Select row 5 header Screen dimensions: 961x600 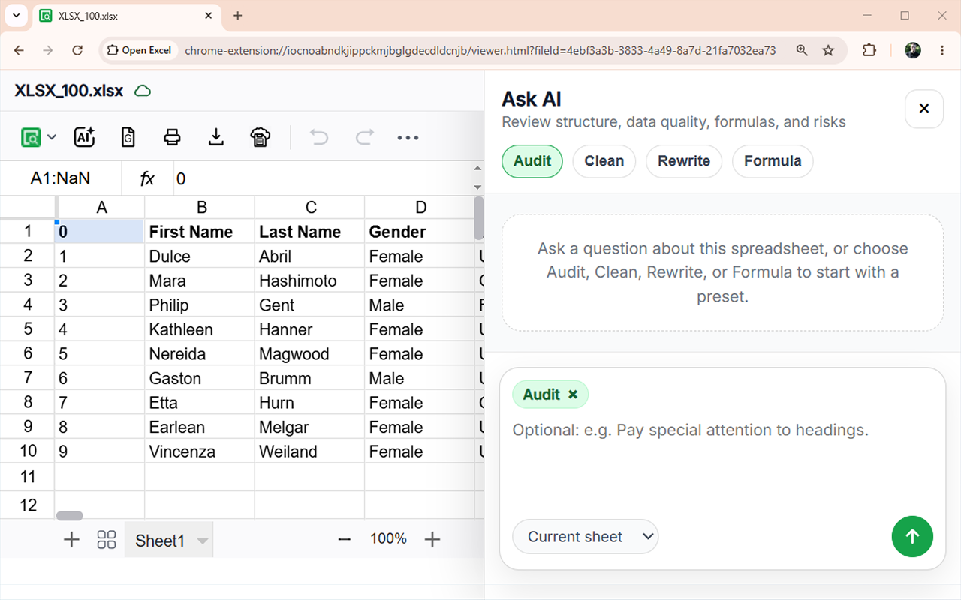pyautogui.click(x=28, y=329)
